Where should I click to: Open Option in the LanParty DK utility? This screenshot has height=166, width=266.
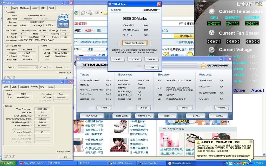point(239,91)
